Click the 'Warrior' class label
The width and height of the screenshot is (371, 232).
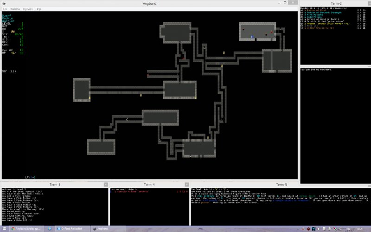[x=8, y=21]
